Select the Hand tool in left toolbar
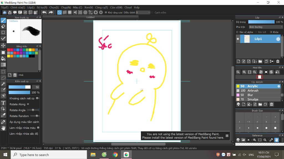The height and width of the screenshot is (159, 284). 3,128
